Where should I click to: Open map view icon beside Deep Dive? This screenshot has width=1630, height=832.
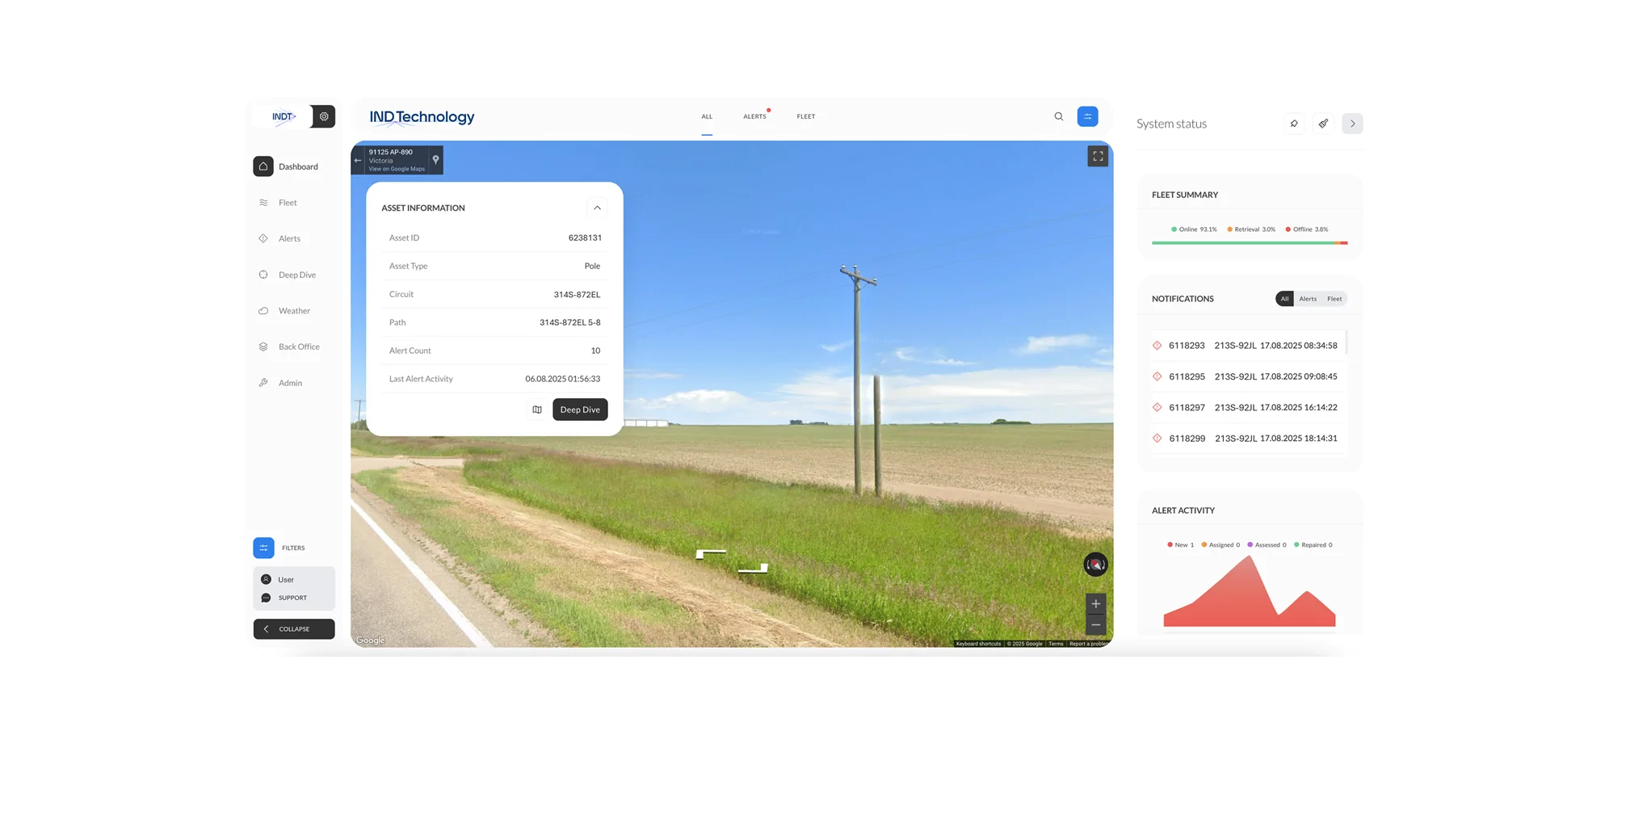pyautogui.click(x=537, y=410)
